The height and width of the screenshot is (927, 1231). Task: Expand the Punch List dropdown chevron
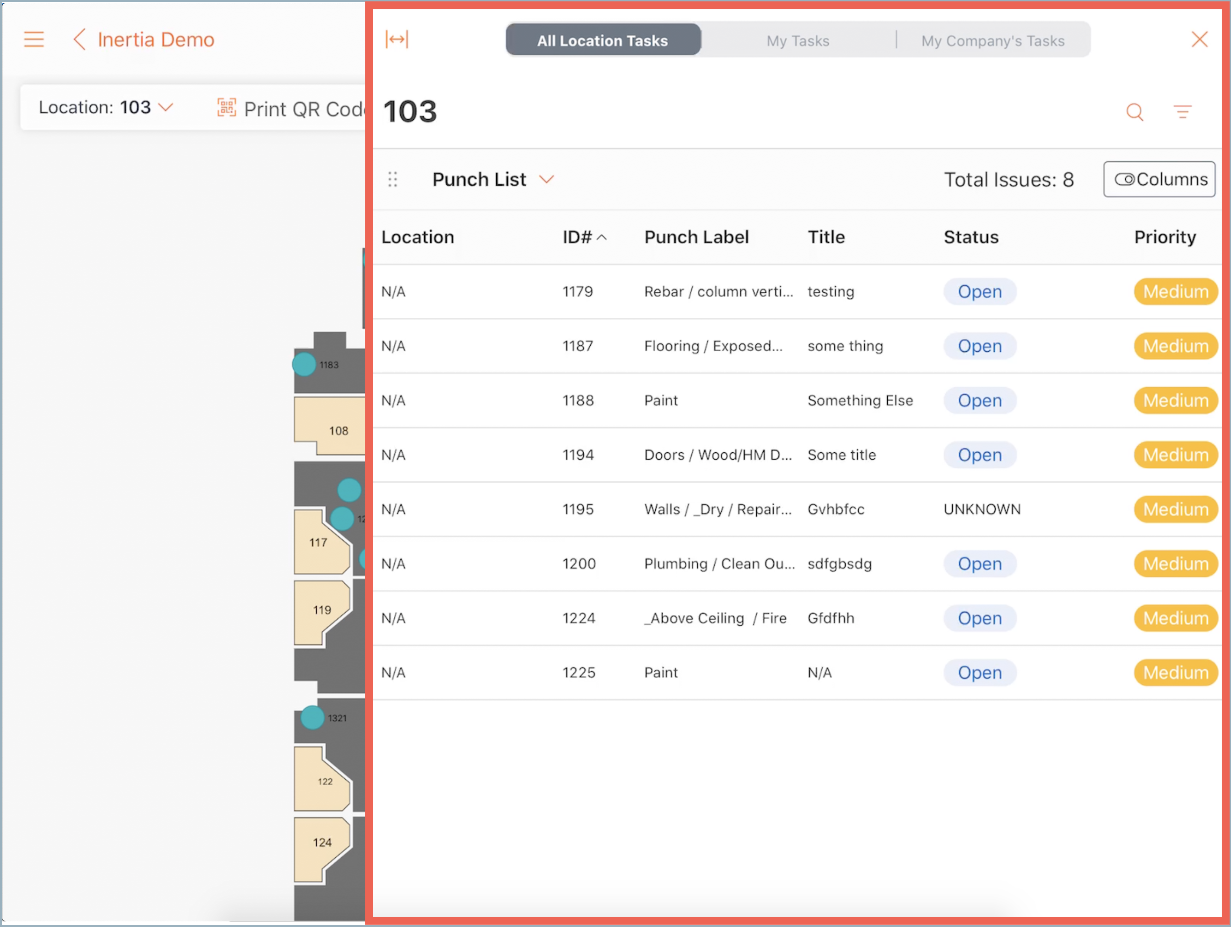(546, 179)
